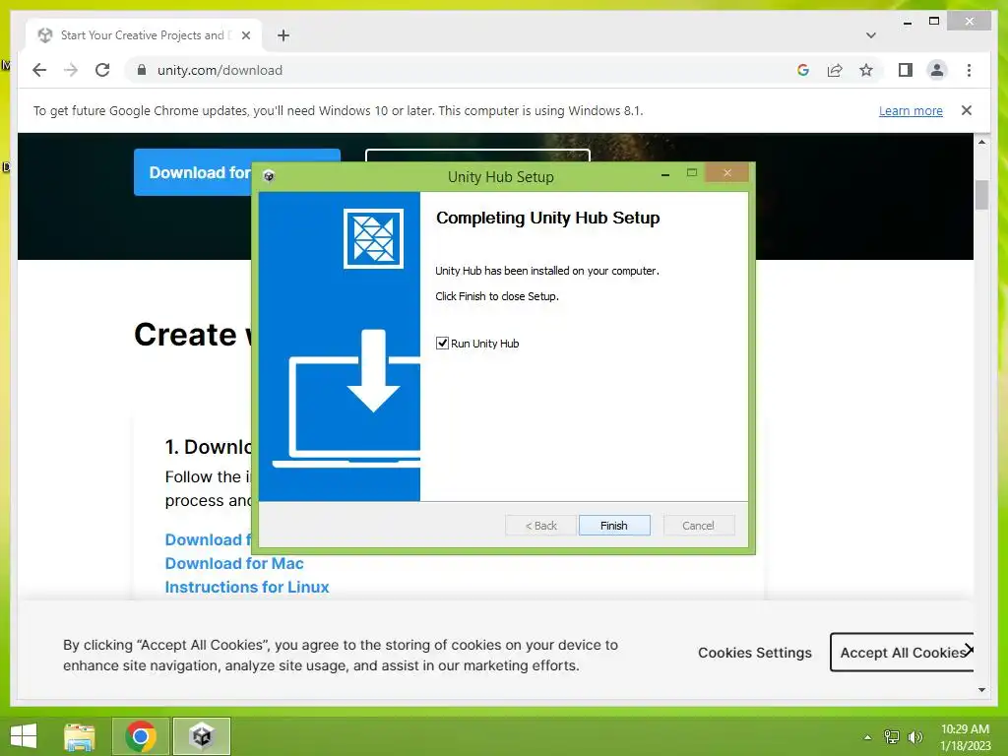Open File Explorer from taskbar
Image resolution: width=1008 pixels, height=756 pixels.
[80, 736]
